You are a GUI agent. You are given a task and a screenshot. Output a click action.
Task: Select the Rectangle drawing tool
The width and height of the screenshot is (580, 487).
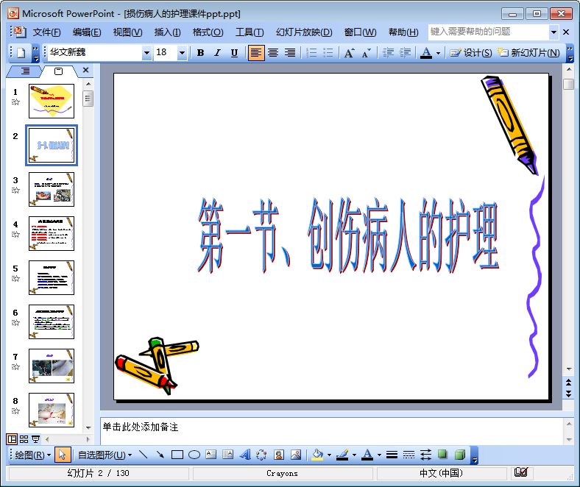pyautogui.click(x=177, y=455)
